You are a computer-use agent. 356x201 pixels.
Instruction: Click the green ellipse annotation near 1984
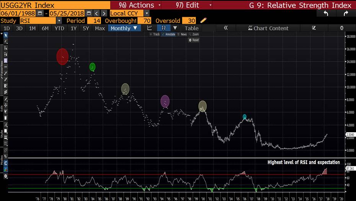coord(92,67)
